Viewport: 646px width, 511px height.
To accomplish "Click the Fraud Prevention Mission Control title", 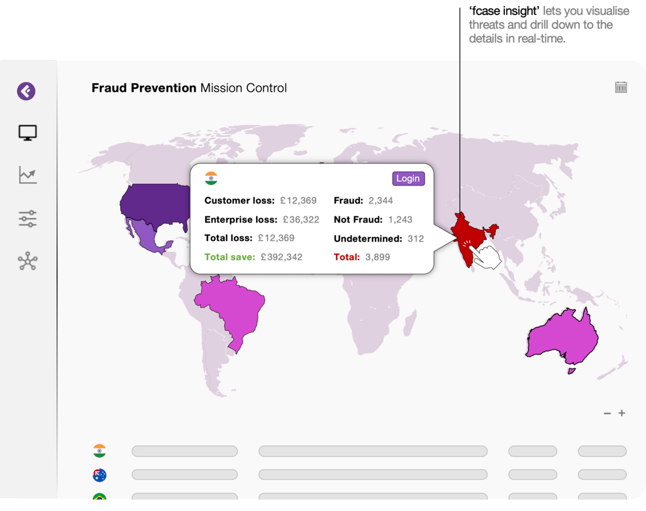I will (x=189, y=88).
